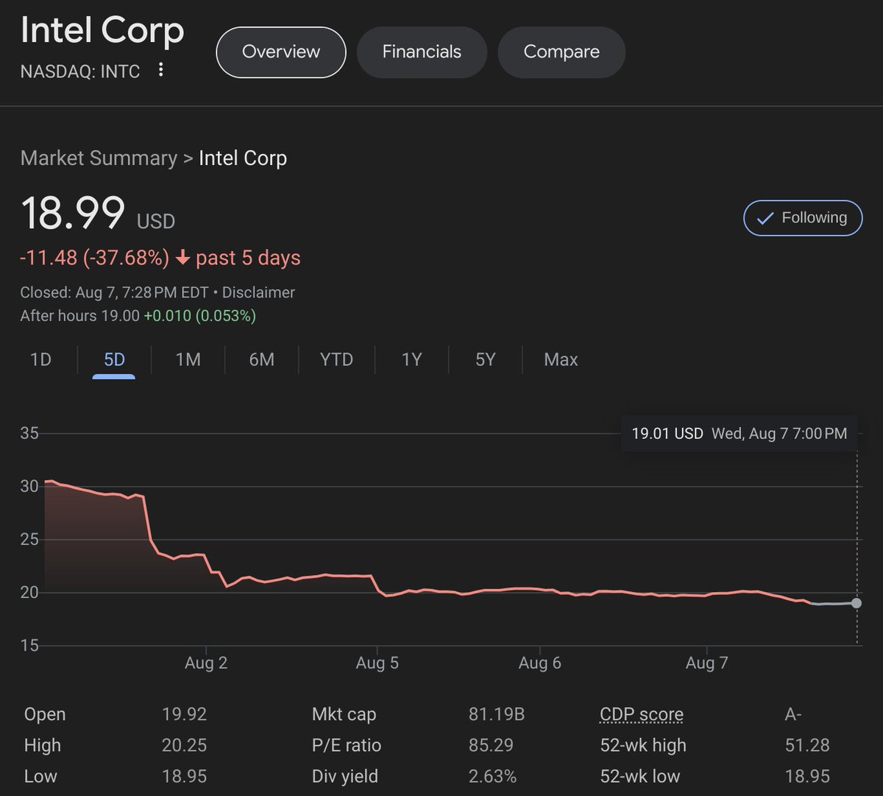Screen dimensions: 883x796
Task: Click the gray endpoint marker on the chart
Action: tap(857, 603)
